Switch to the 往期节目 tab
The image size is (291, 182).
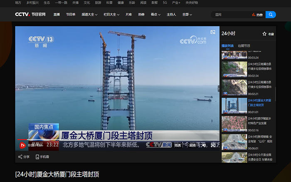tap(244, 46)
